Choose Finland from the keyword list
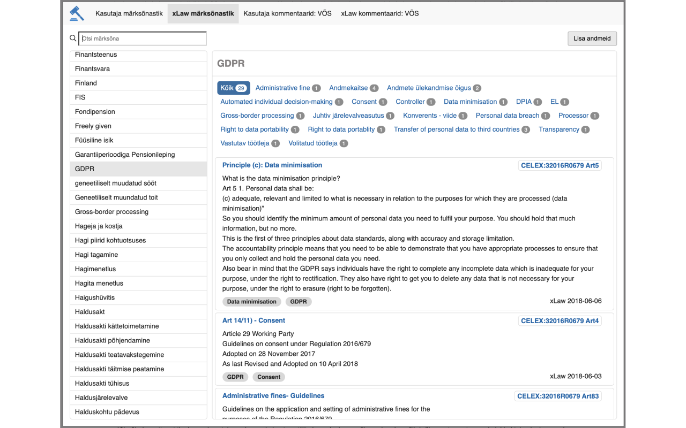The image size is (686, 428). coord(138,83)
